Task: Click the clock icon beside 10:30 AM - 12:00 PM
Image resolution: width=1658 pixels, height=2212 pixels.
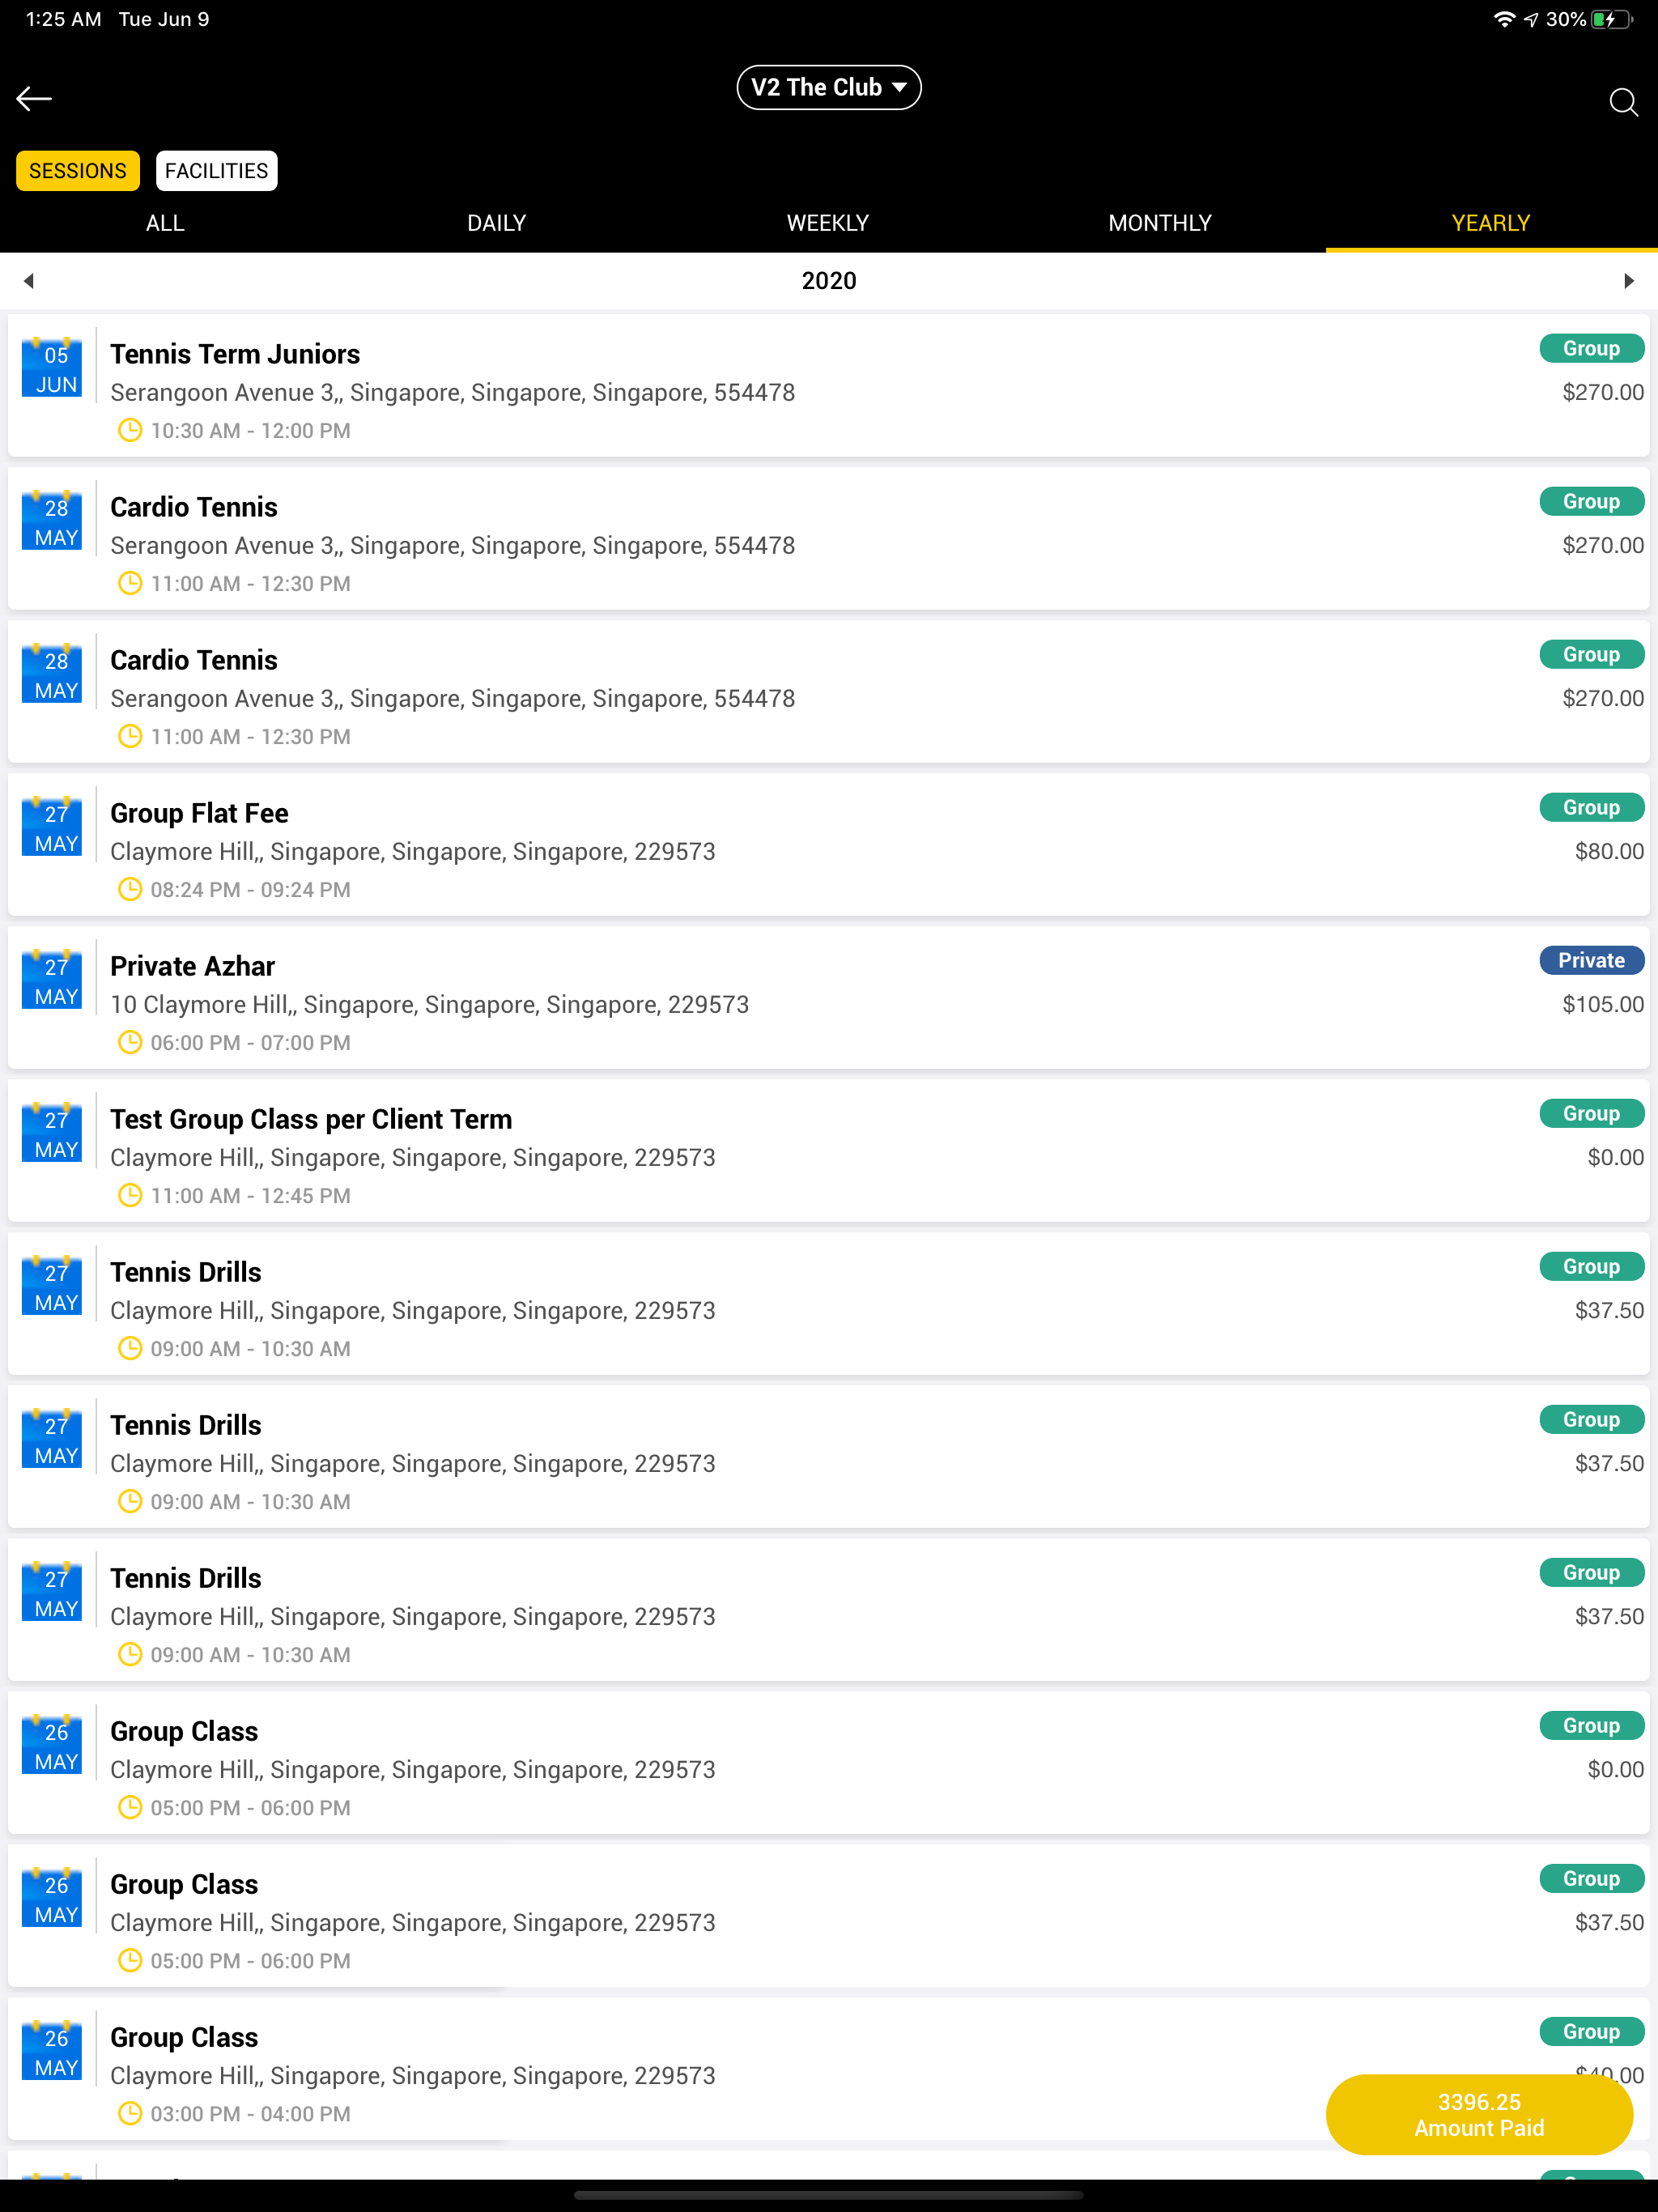Action: tap(130, 430)
